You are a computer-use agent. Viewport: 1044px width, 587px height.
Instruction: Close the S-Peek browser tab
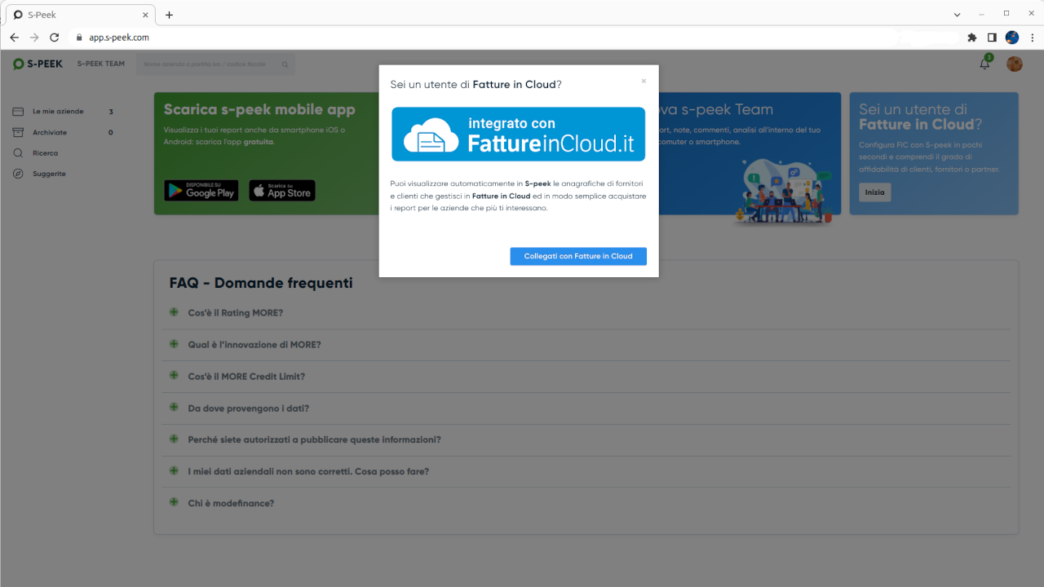pos(145,15)
